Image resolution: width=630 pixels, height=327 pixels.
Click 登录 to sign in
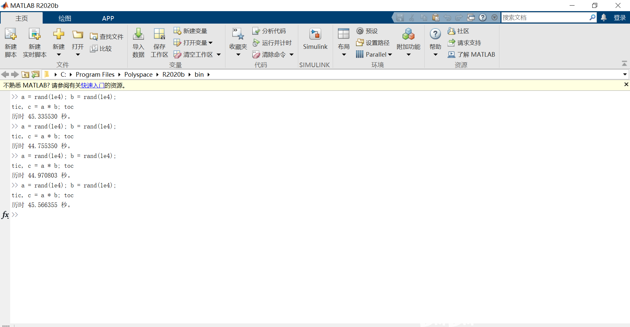(619, 18)
